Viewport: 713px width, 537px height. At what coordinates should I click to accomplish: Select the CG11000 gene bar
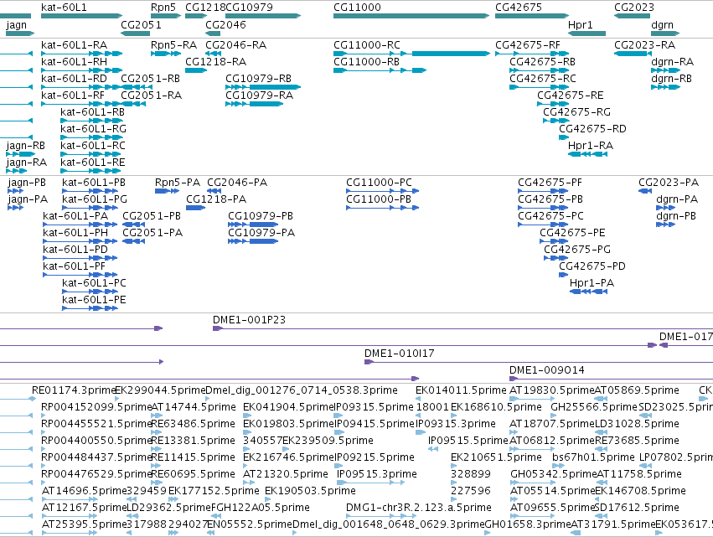tap(411, 16)
